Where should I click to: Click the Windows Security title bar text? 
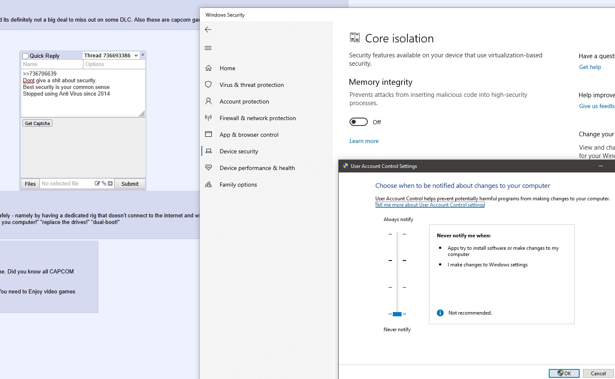pos(225,15)
